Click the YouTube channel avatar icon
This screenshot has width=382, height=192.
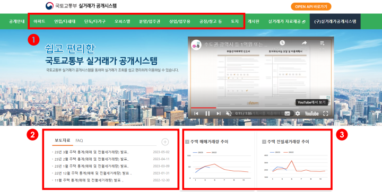196,45
